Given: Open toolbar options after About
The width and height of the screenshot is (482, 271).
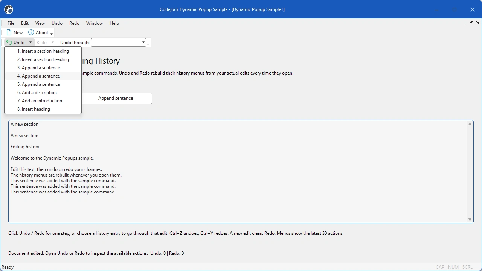Looking at the screenshot, I should [52, 34].
